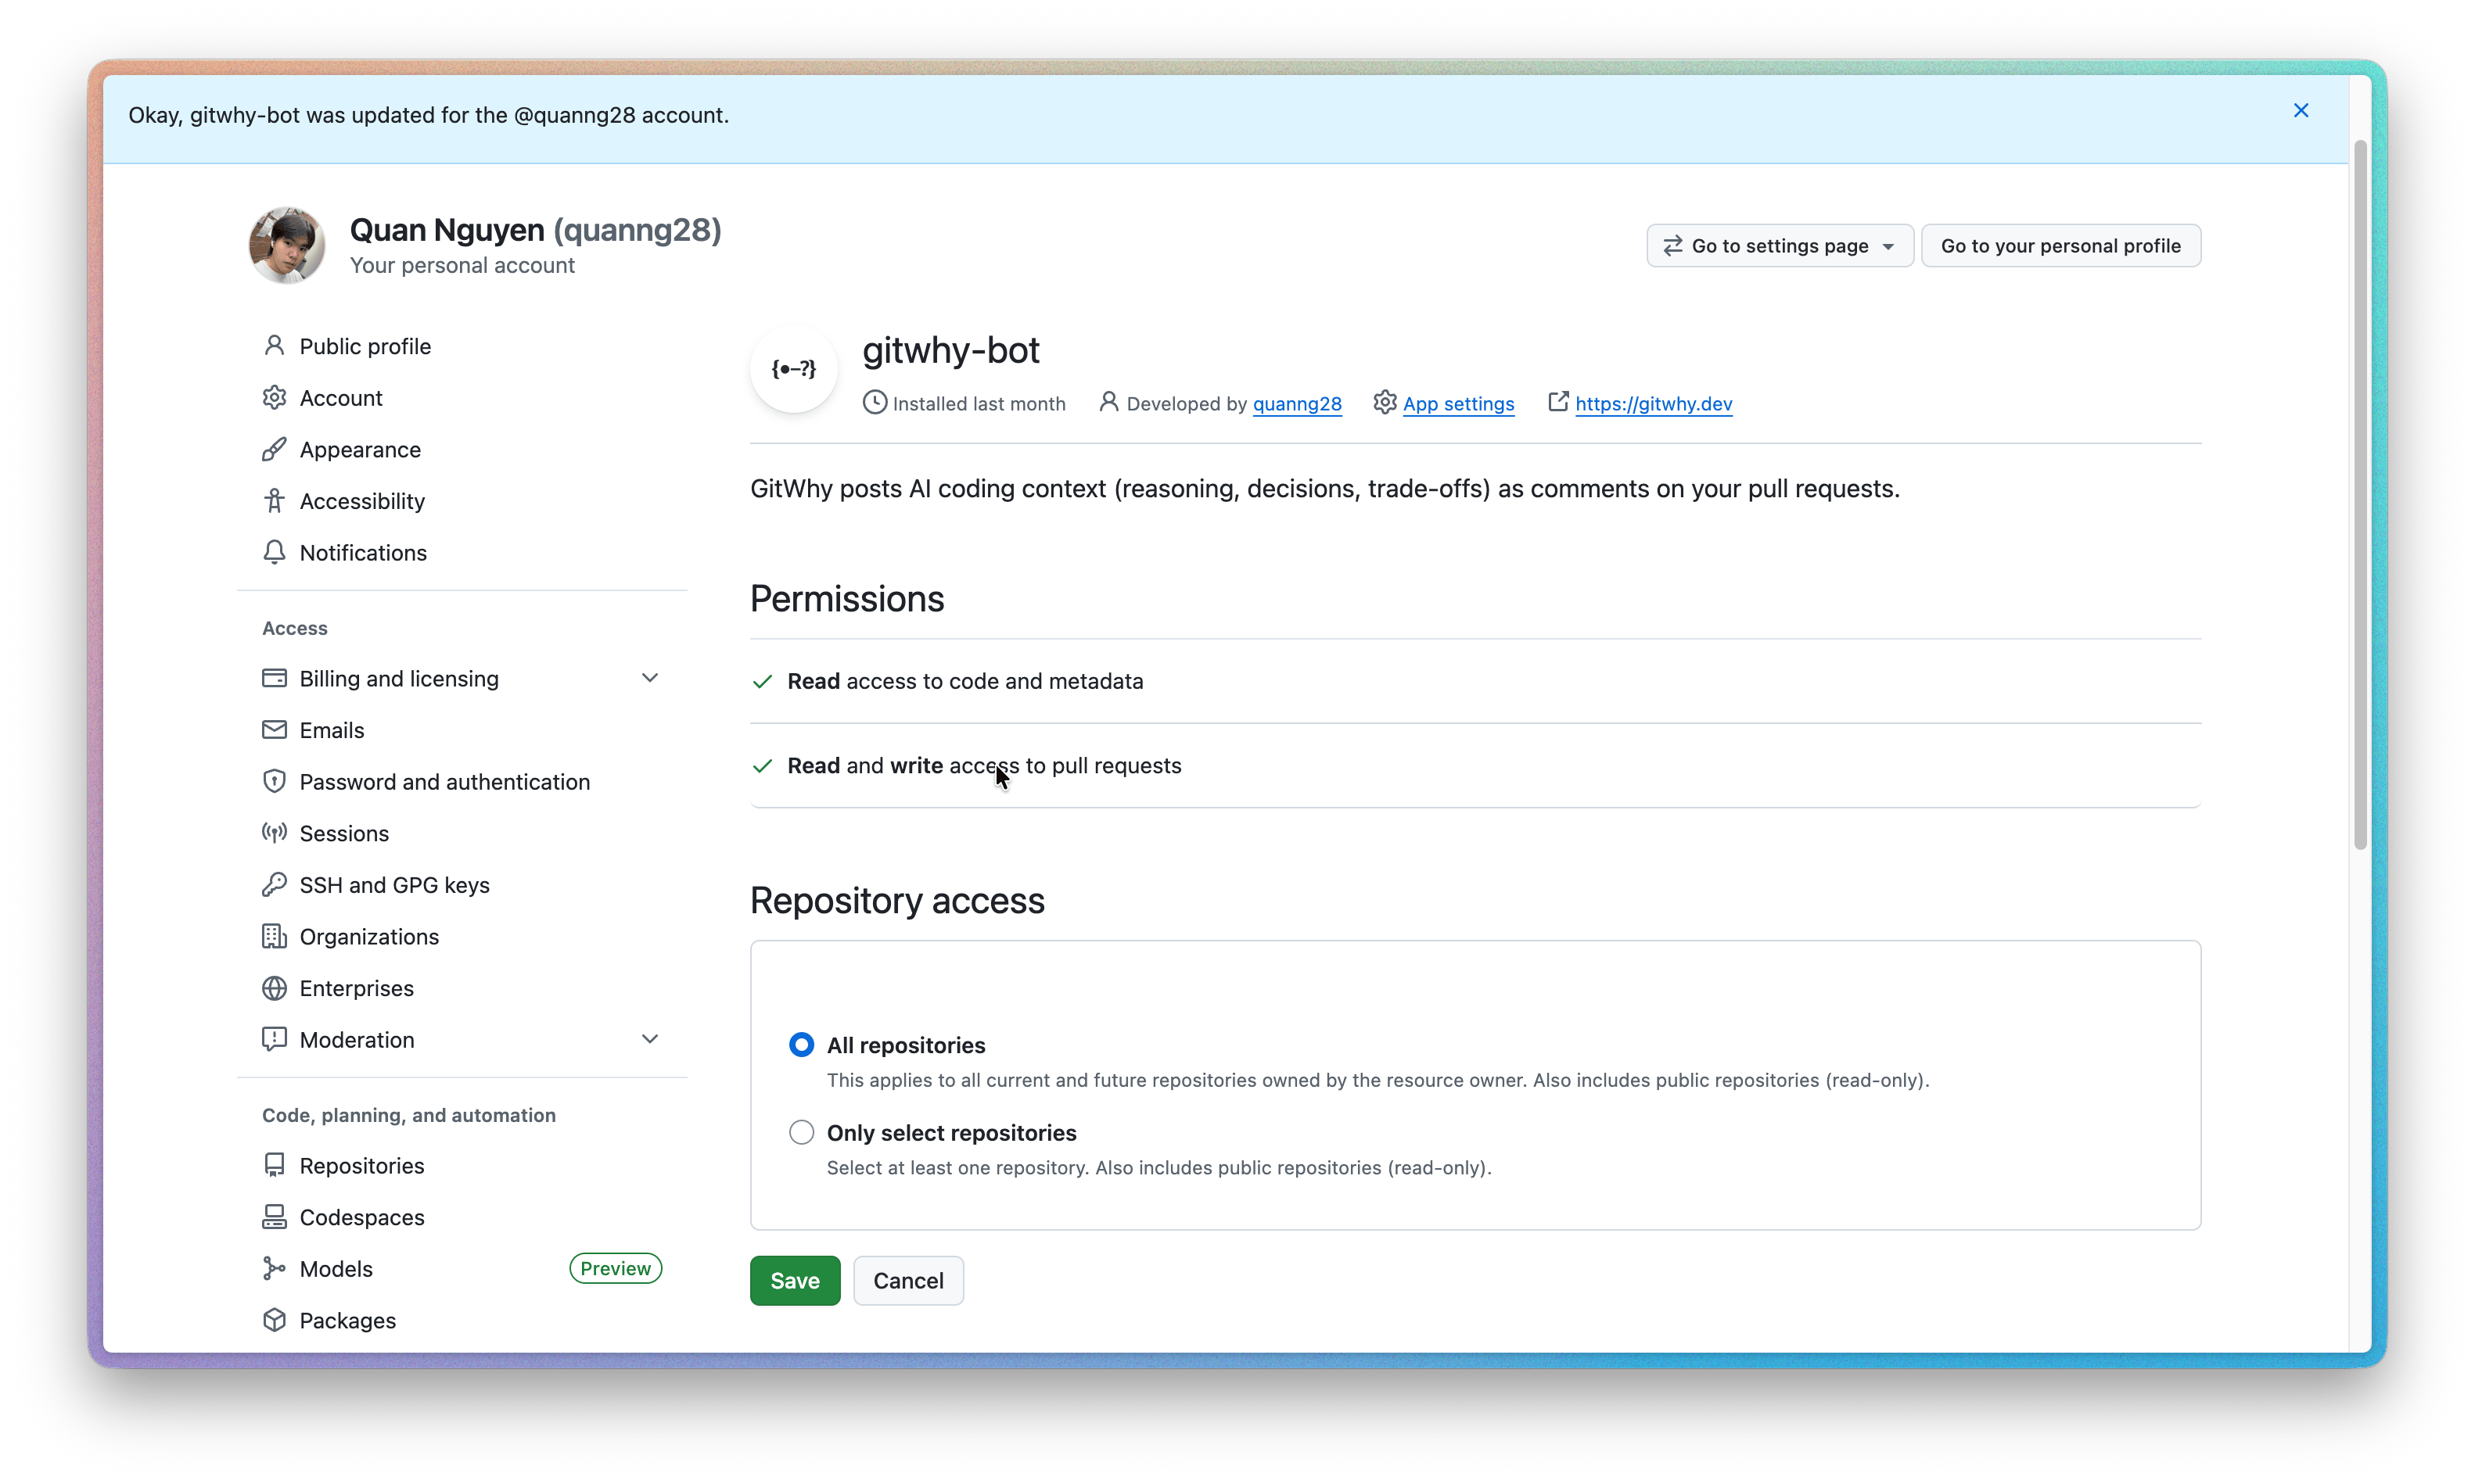Cancel the repository access changes
Viewport: 2475px width, 1484px height.
point(908,1280)
